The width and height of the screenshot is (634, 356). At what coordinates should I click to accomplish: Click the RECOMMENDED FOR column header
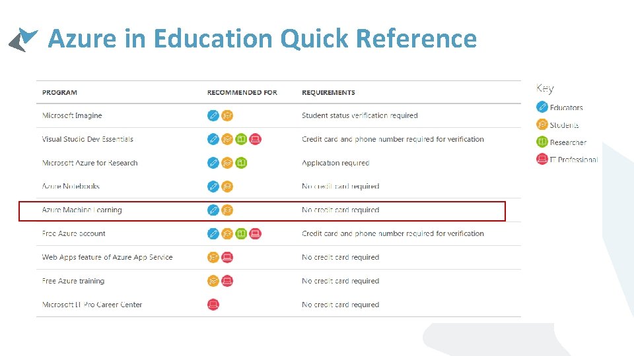click(242, 92)
